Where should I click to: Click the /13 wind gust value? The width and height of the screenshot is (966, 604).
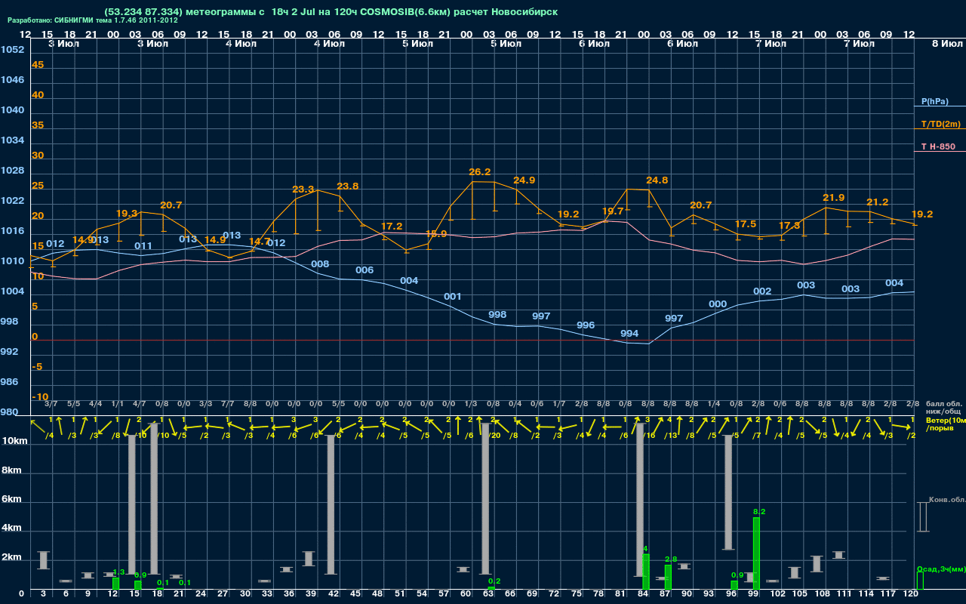670,436
